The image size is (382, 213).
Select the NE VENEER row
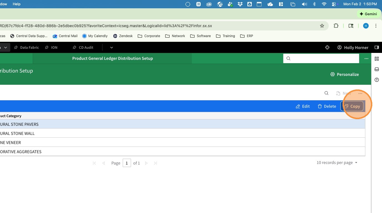[x=182, y=142]
